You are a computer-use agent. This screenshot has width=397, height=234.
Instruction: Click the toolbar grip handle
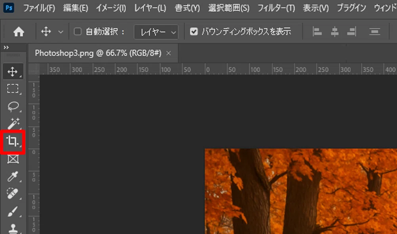tap(13, 55)
